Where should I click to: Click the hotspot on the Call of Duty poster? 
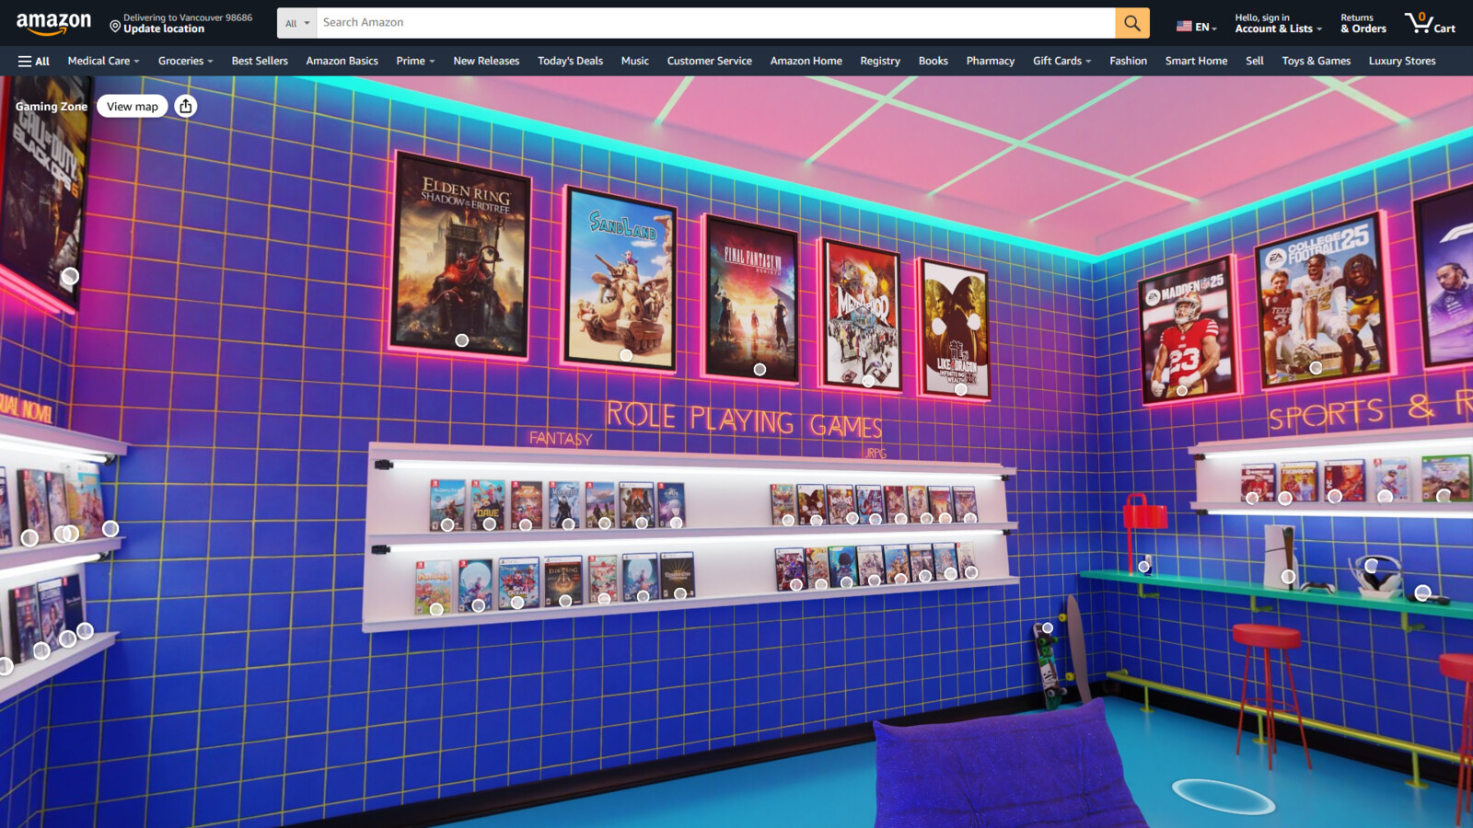[70, 275]
